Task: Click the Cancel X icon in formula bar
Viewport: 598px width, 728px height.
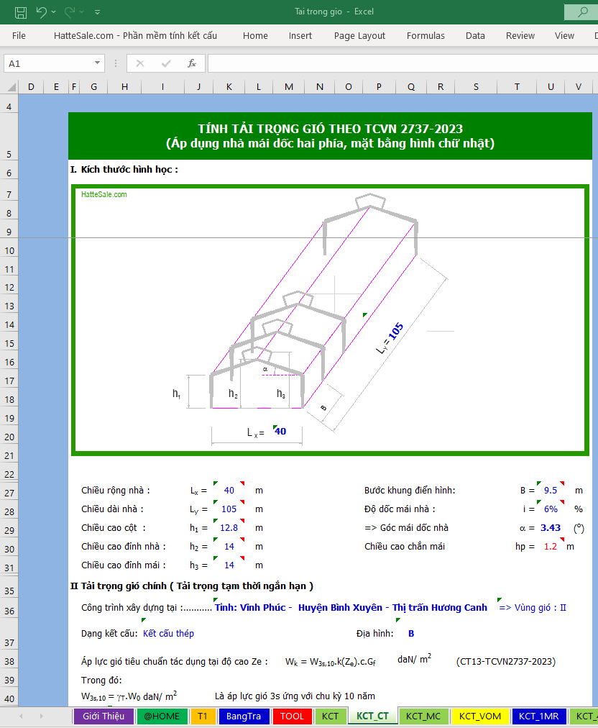Action: 140,63
